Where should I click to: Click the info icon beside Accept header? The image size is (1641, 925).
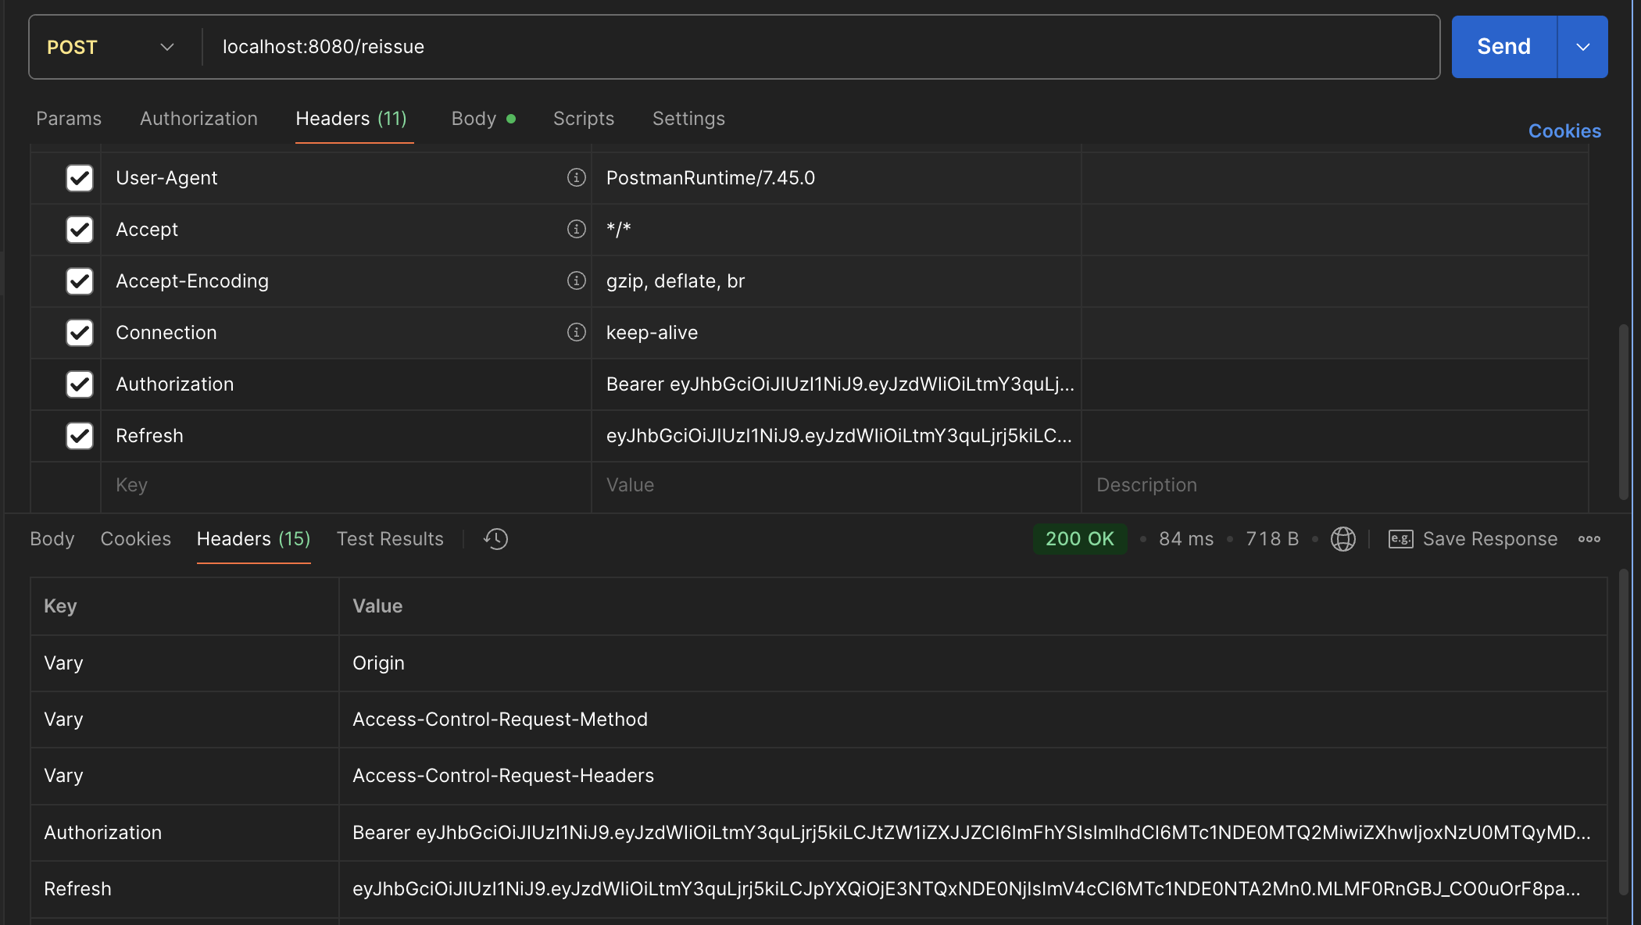click(x=576, y=229)
